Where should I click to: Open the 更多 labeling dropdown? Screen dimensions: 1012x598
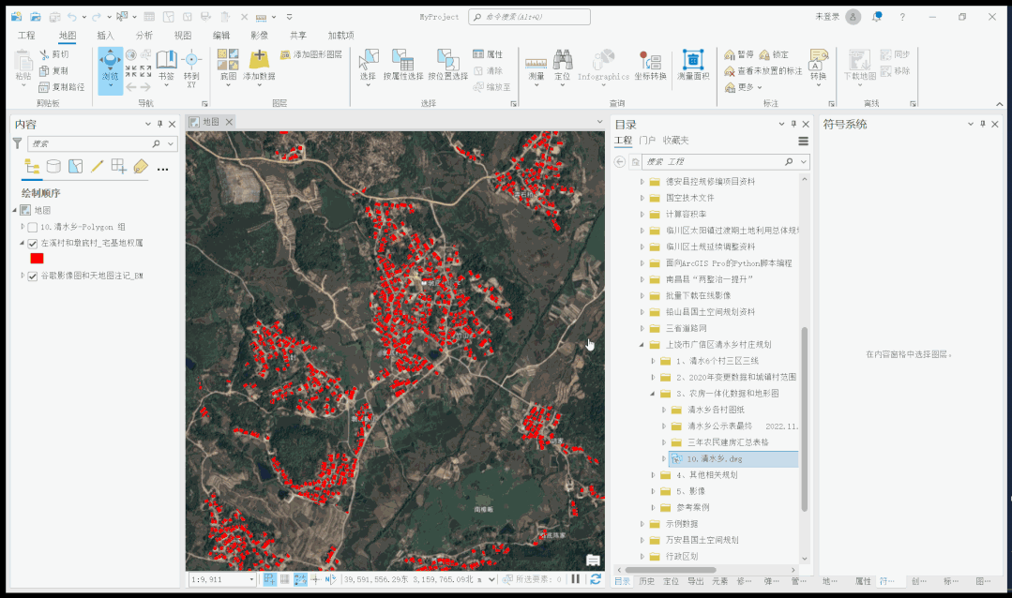744,87
